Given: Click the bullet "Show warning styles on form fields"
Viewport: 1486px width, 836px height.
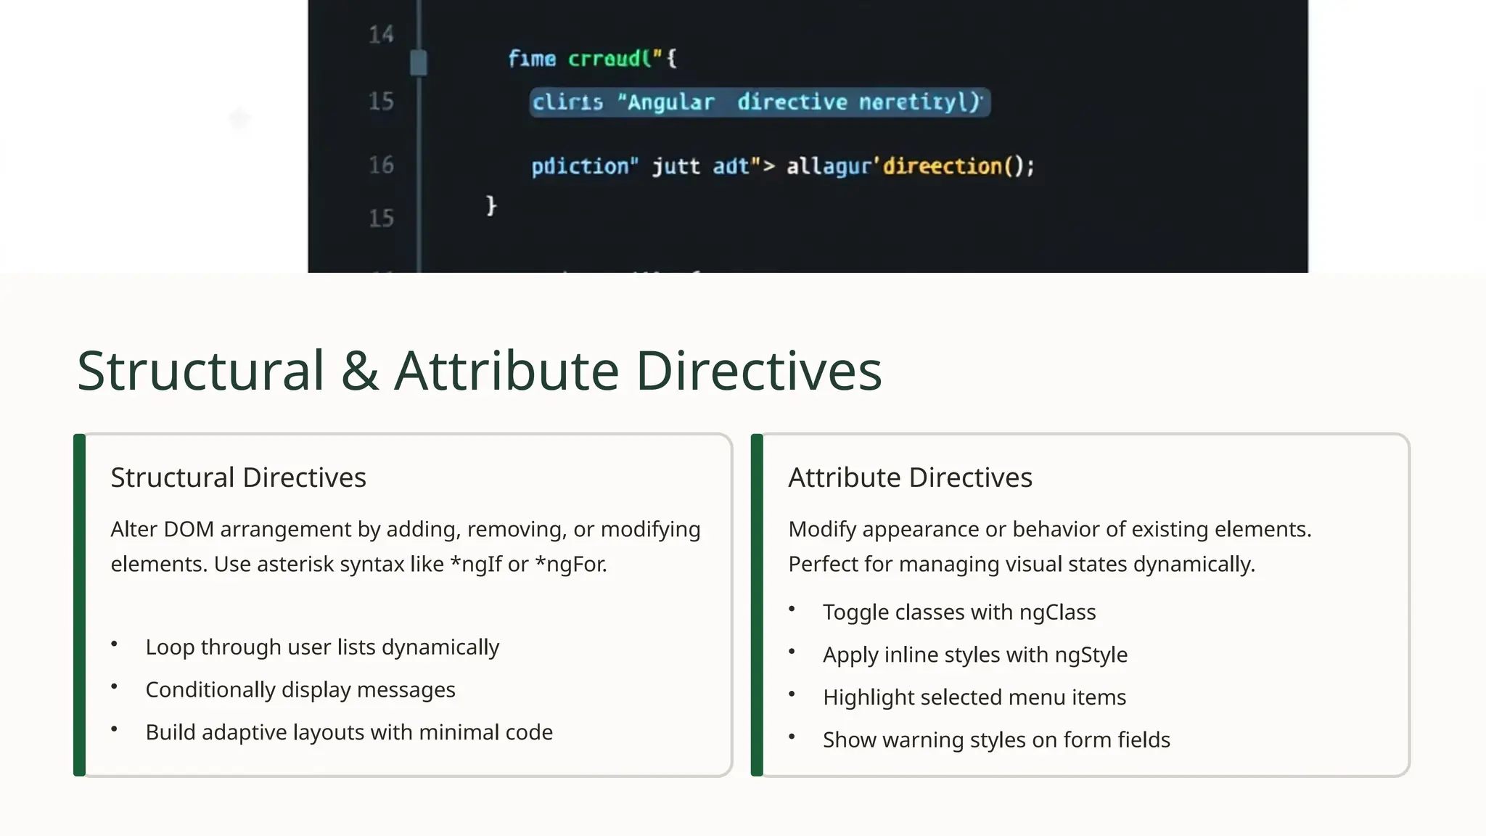Looking at the screenshot, I should tap(996, 740).
